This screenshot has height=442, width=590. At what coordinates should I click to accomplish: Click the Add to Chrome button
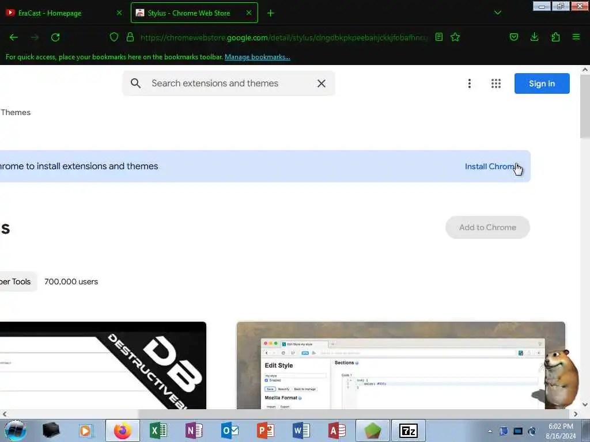pyautogui.click(x=487, y=227)
